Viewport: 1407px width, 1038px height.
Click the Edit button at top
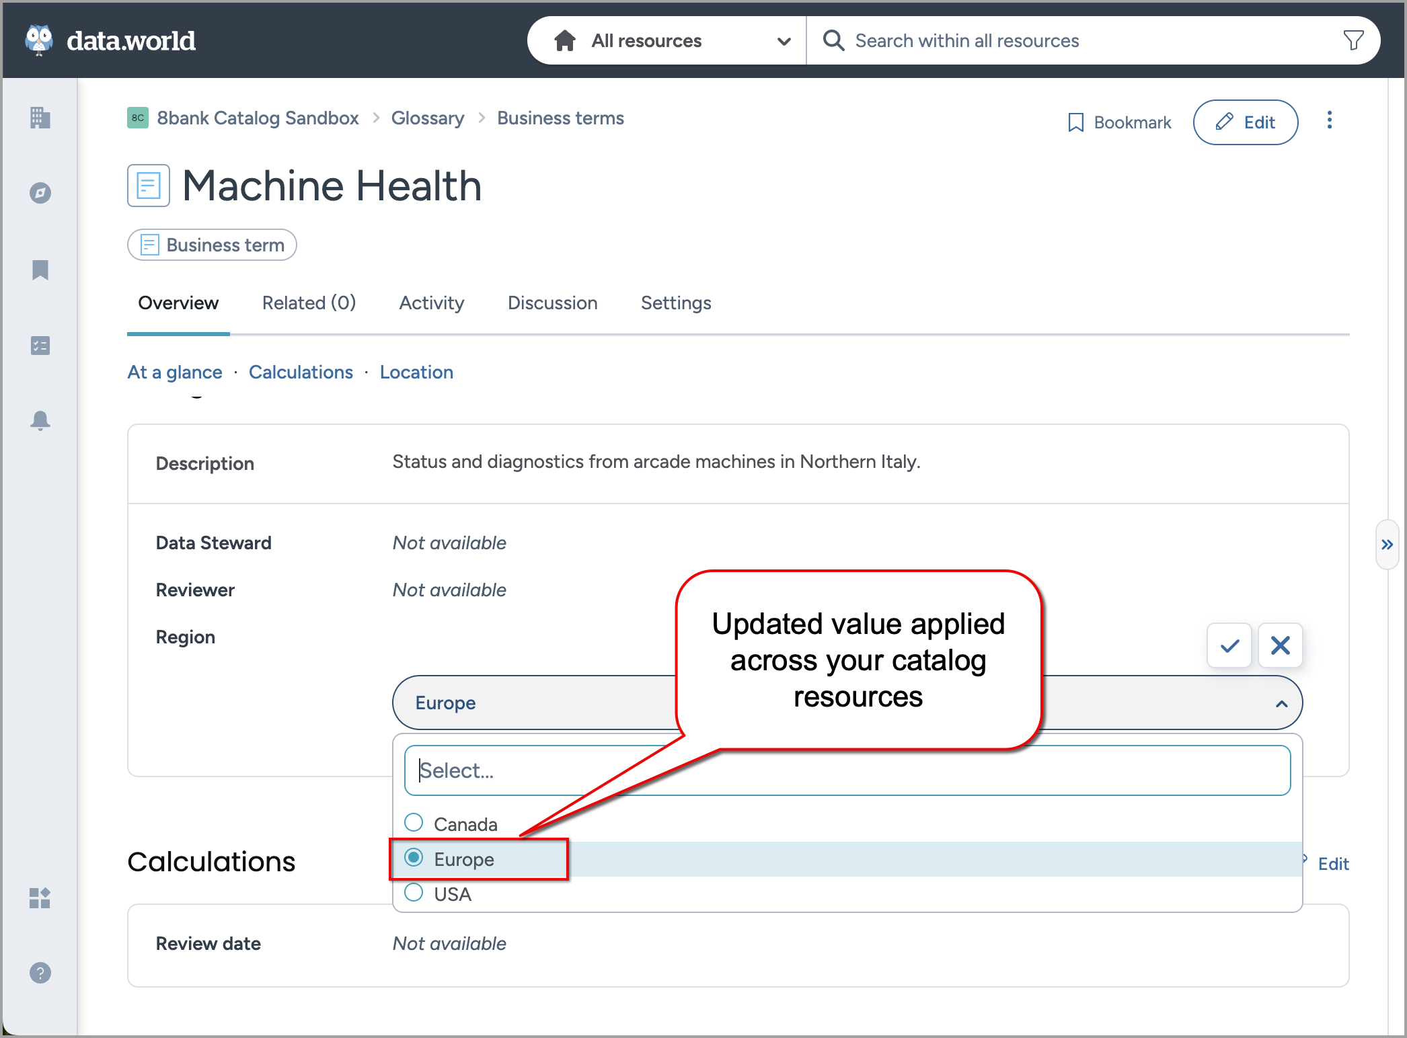1246,122
